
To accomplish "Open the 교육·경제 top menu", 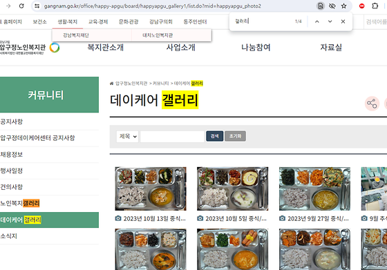I will click(x=98, y=21).
